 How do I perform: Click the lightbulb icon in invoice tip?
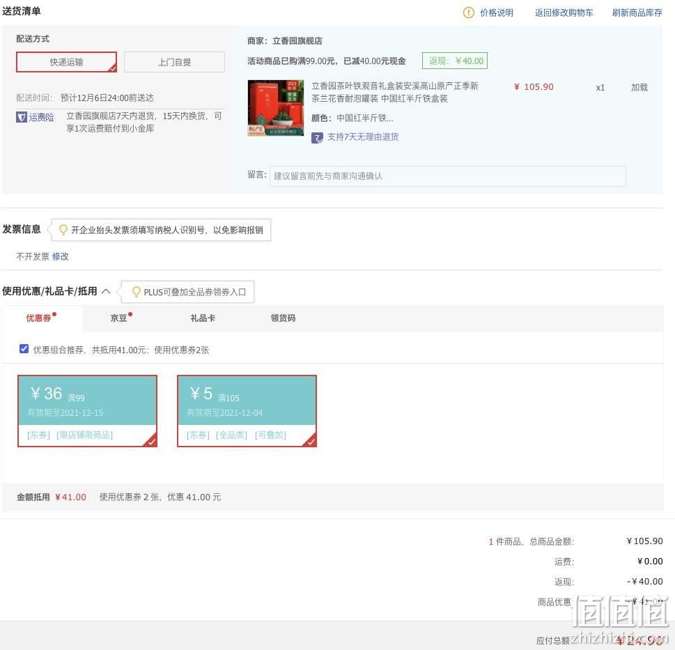point(63,230)
